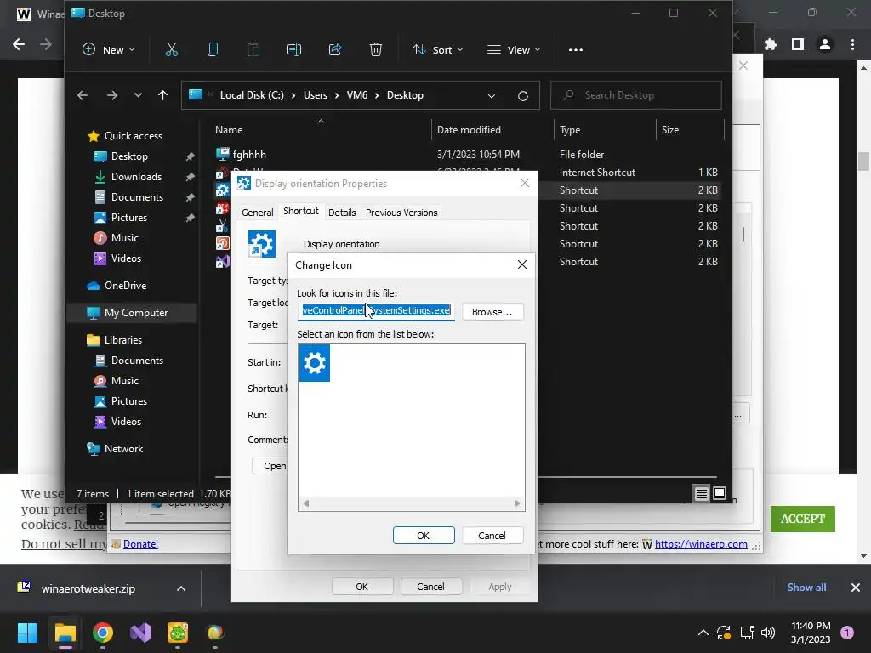Click the icon file path input field
The image size is (871, 653).
[x=376, y=311]
